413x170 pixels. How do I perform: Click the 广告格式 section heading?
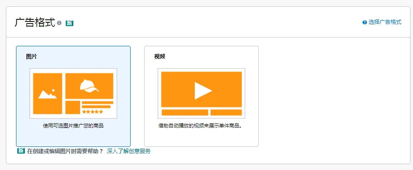[35, 22]
